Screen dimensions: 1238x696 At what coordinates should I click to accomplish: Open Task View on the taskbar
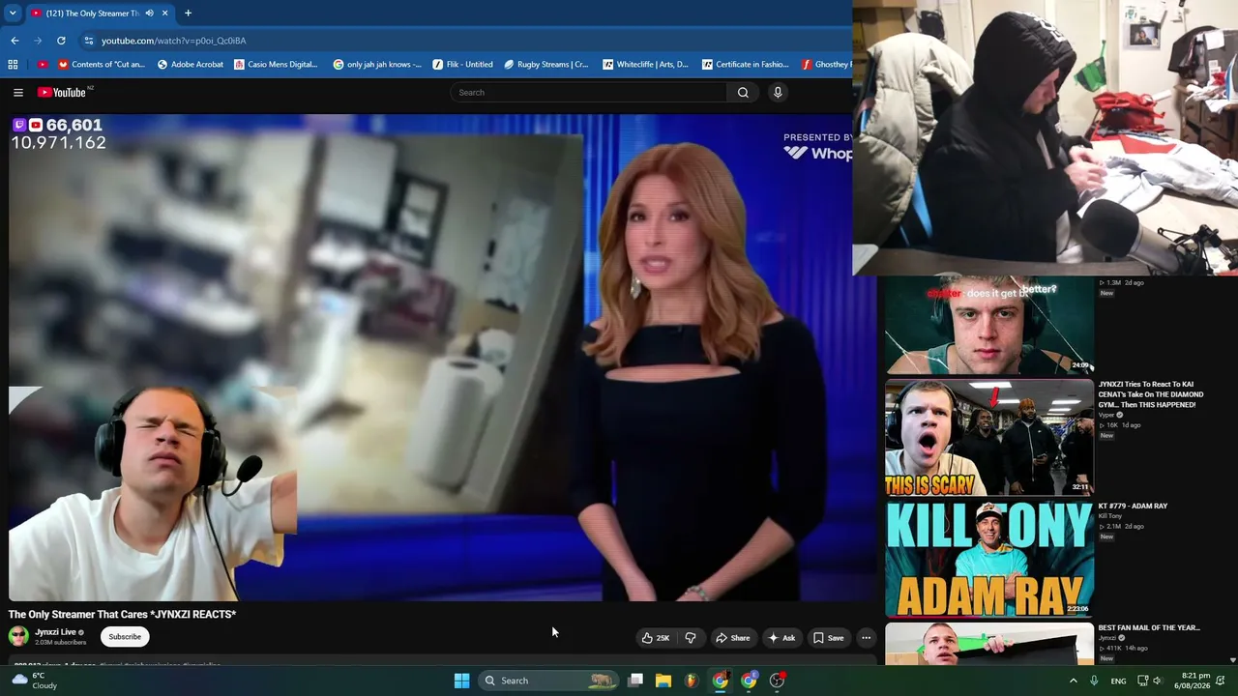635,681
